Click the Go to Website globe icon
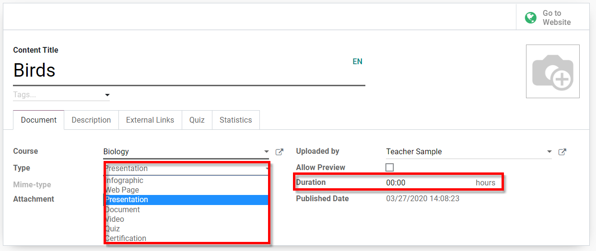The width and height of the screenshot is (596, 251). coord(530,18)
